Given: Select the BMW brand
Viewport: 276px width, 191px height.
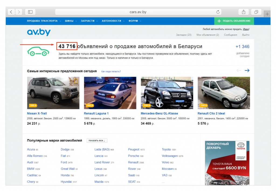Looking at the screenshot, I should 31,169.
